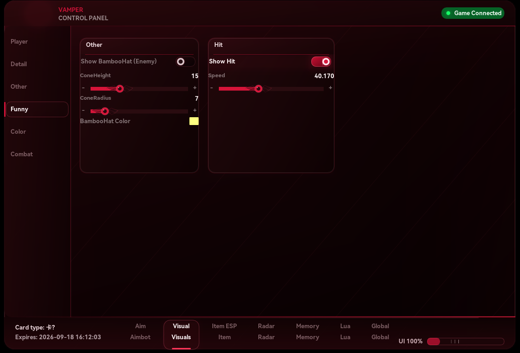Viewport: 520px width, 353px height.
Task: Click the Card type label
Action: click(35, 327)
